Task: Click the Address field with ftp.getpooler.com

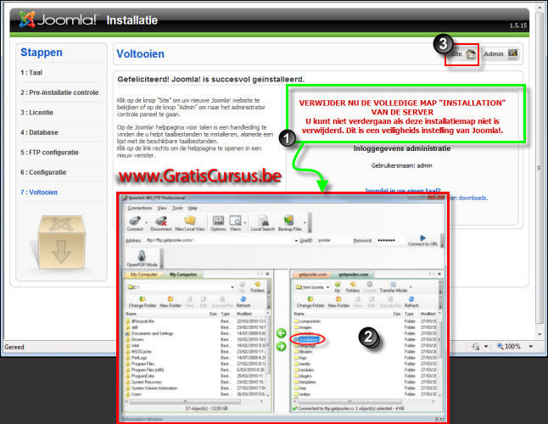Action: click(x=220, y=240)
